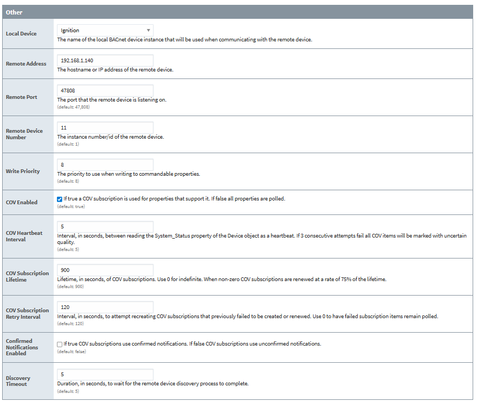
Task: Click 'The port that the remote device' description
Action: pos(112,100)
